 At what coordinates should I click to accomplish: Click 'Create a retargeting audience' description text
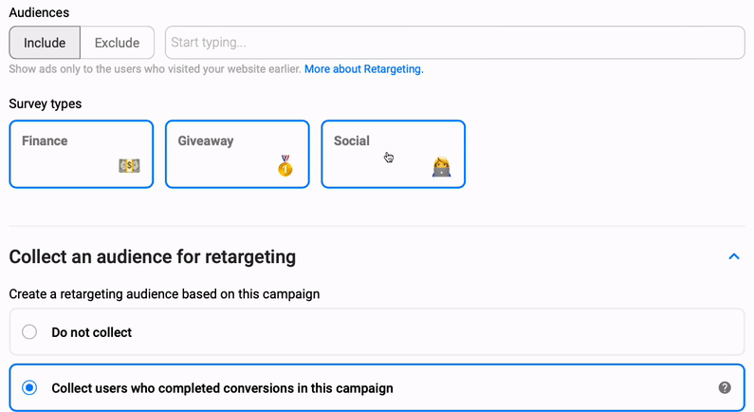click(x=164, y=294)
